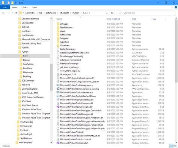Select createTemplateManifests.cache file name
The height and width of the screenshot is (148, 178).
coord(74,53)
